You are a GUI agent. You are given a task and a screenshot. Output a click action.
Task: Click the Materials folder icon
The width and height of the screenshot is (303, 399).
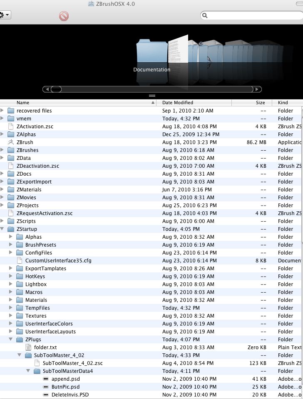coord(20,300)
